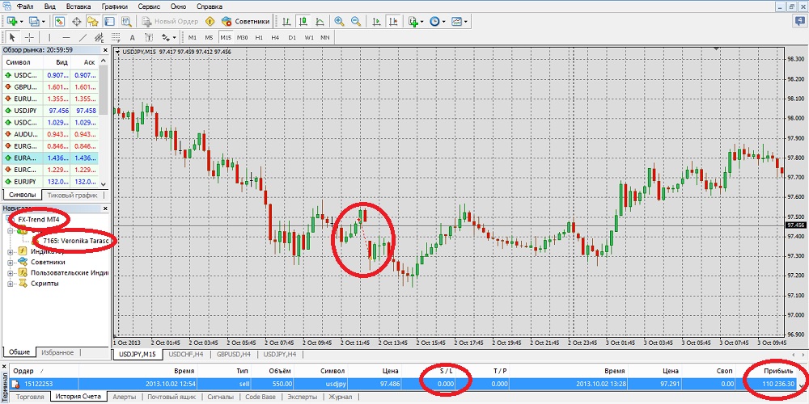Click the Market Watch vertical scrollbar
Viewport: 809px width, 404px height.
104,121
